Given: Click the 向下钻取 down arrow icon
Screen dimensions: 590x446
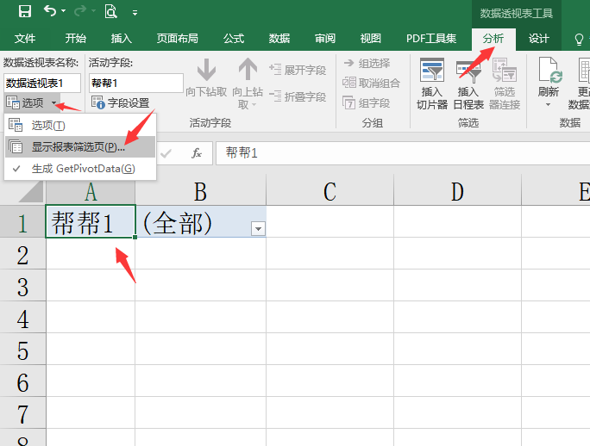Looking at the screenshot, I should tap(206, 69).
